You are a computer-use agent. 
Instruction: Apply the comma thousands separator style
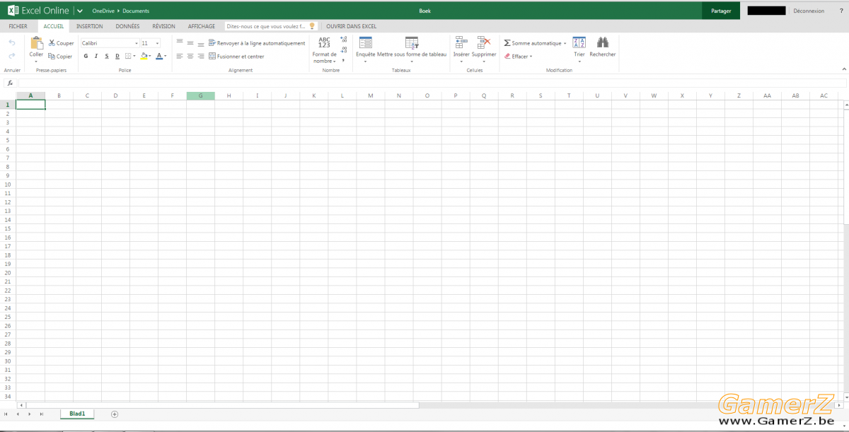(x=344, y=60)
